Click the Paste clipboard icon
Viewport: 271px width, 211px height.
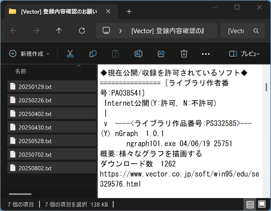tap(116, 54)
